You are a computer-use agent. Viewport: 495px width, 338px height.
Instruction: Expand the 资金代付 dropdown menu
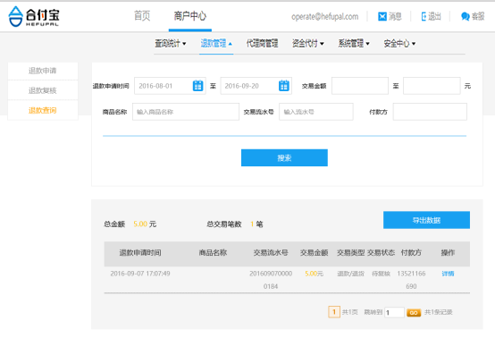pyautogui.click(x=307, y=43)
